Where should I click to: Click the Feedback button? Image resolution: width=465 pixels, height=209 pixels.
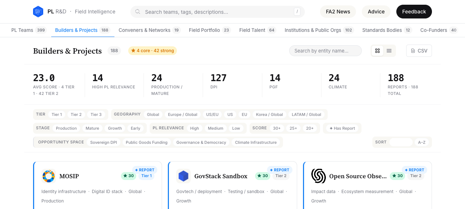[x=414, y=12]
